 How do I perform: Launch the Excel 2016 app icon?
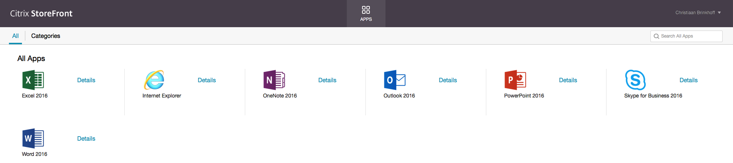tap(33, 80)
